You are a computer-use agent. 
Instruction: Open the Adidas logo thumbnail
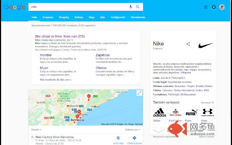[159, 112]
